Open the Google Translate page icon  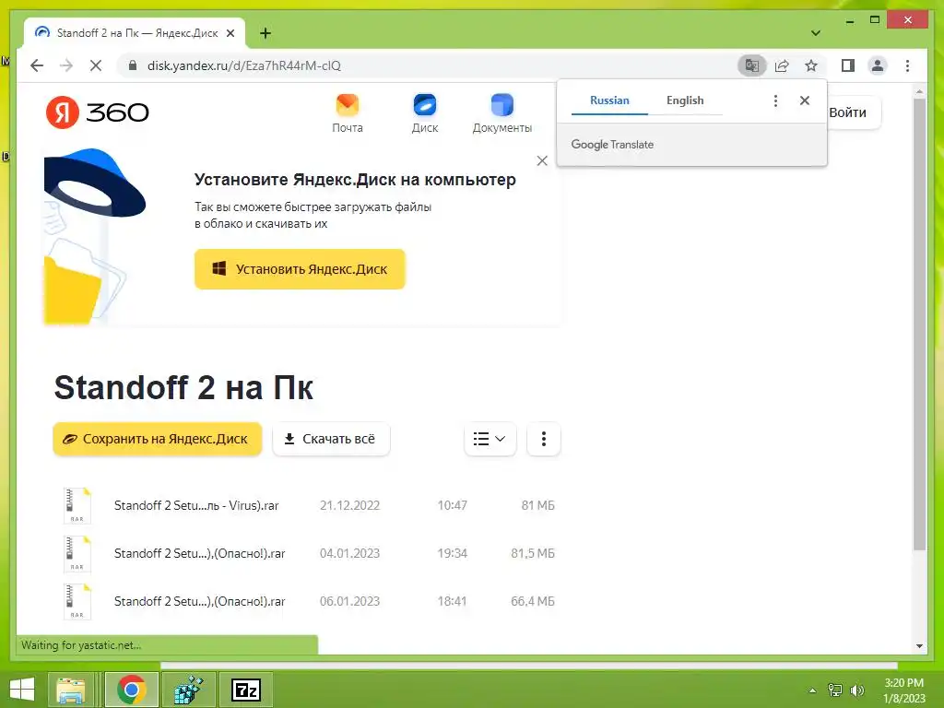pos(752,65)
